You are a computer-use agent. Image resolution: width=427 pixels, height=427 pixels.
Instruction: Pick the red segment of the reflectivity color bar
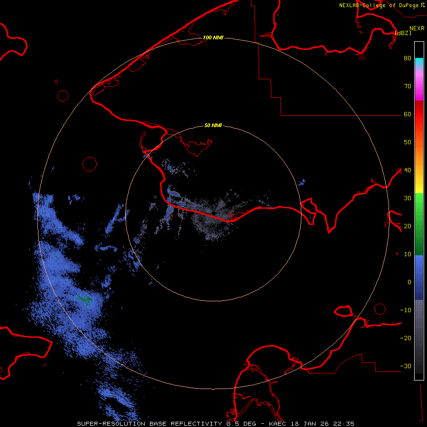coord(419,114)
